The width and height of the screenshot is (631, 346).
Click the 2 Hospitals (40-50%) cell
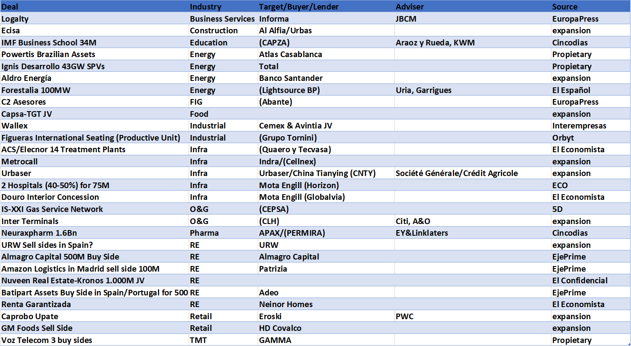tap(94, 185)
